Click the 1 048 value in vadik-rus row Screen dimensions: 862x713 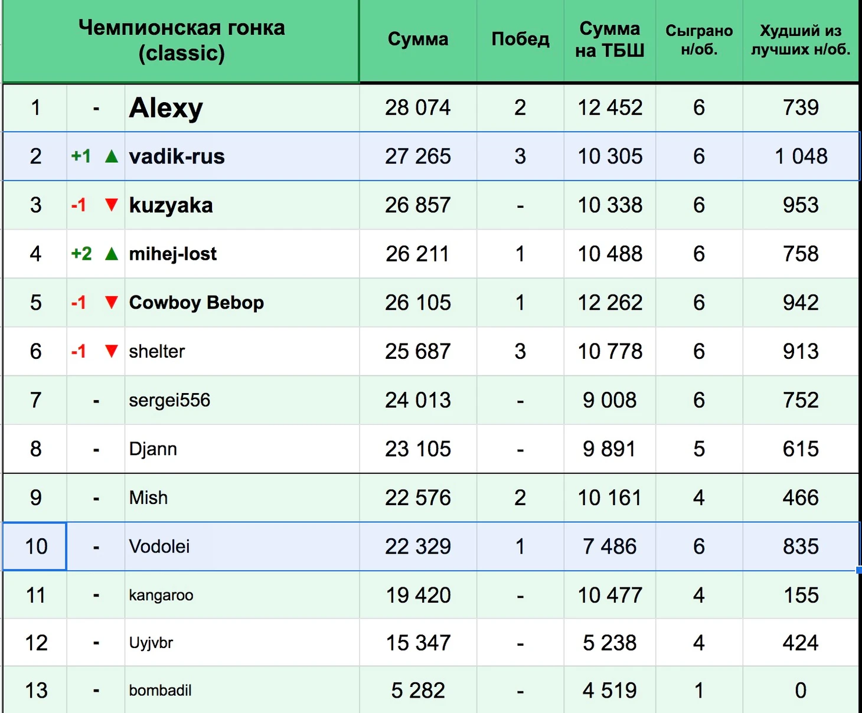tap(801, 156)
